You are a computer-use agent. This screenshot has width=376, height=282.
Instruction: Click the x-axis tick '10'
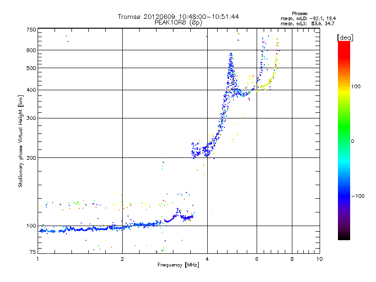point(320,259)
